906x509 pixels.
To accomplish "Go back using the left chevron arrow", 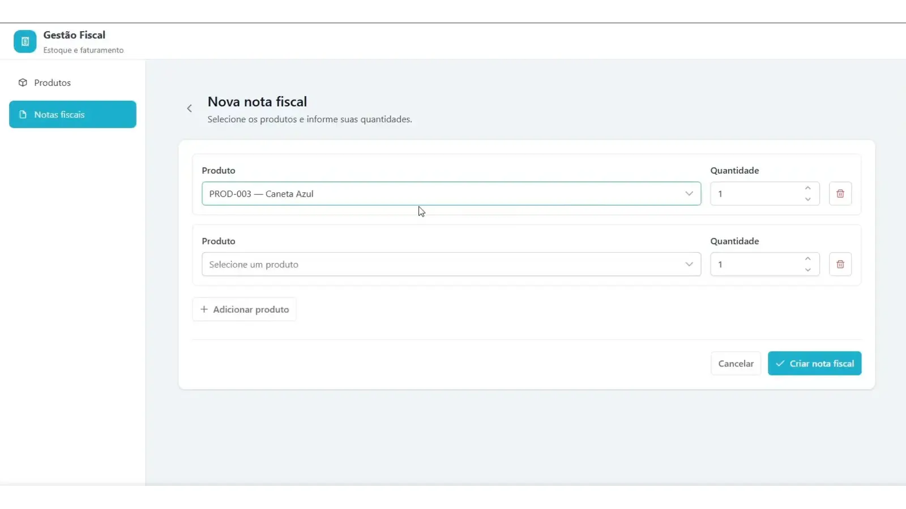I will [x=190, y=109].
